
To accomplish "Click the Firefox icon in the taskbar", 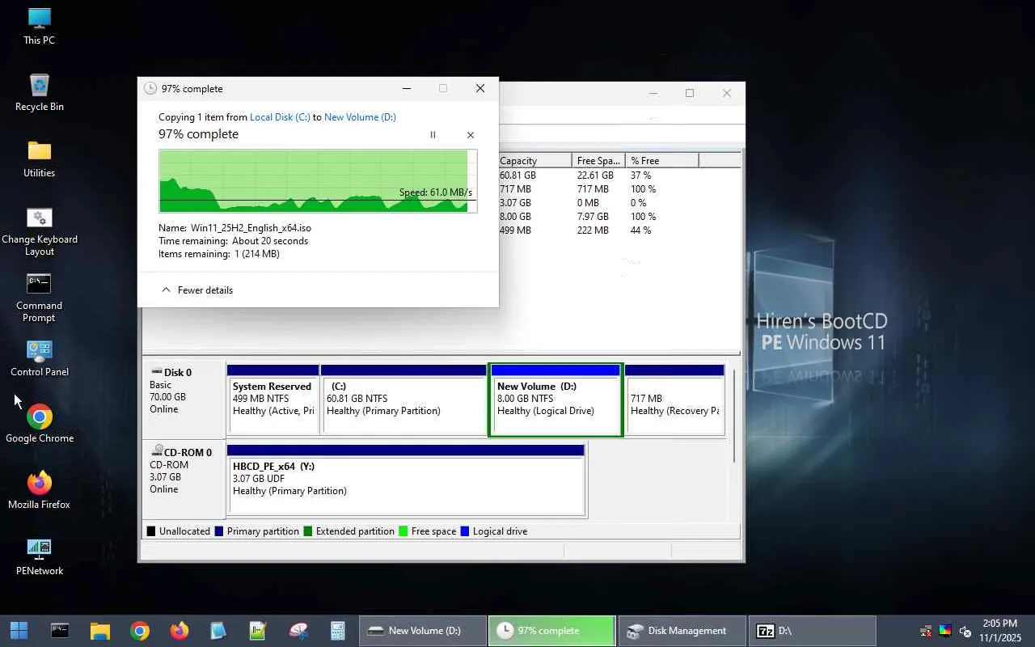I will [x=180, y=631].
